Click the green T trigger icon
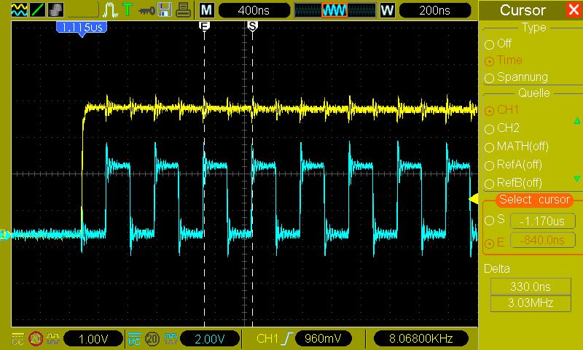The height and width of the screenshot is (350, 583). [128, 9]
